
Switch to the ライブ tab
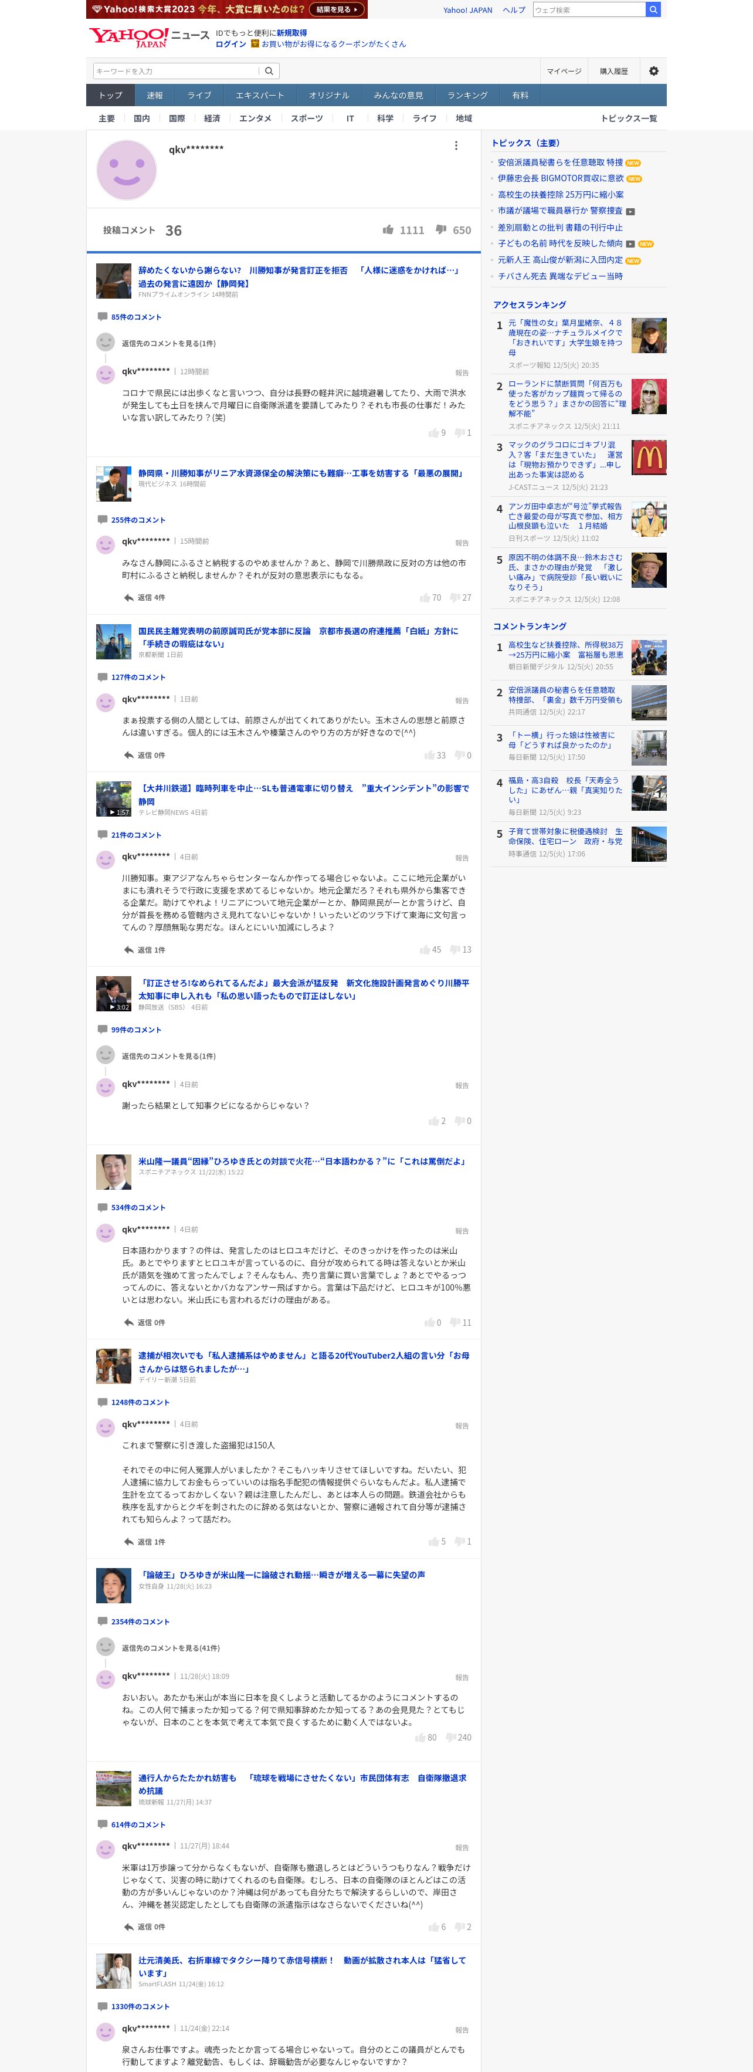tap(199, 95)
